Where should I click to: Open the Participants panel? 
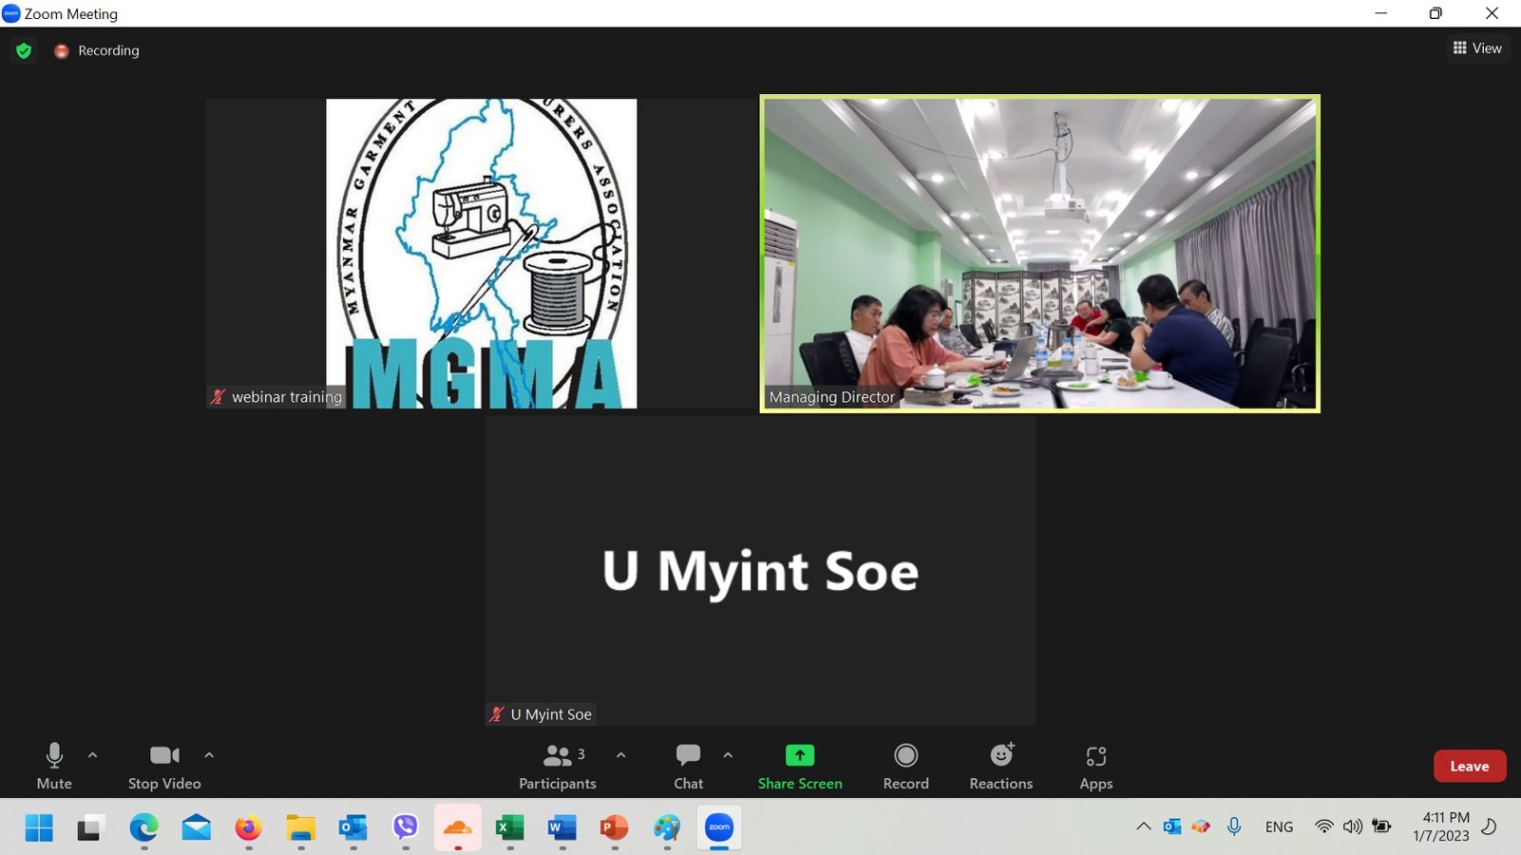[558, 766]
